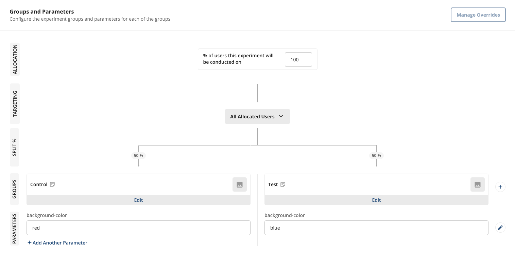
Task: Click the allocation percentage field showing 100
Action: coord(298,60)
